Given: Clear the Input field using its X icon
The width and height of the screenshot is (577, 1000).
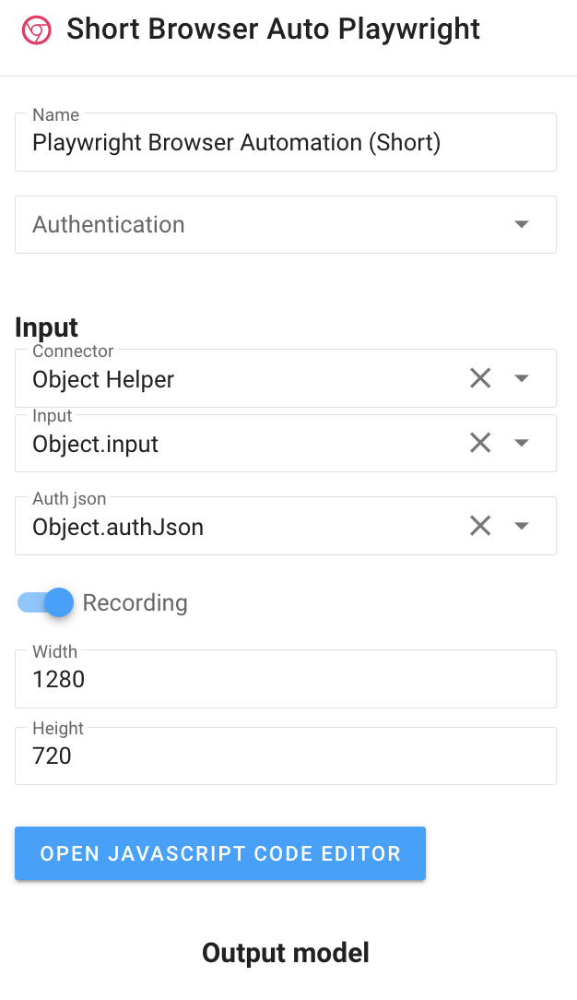Looking at the screenshot, I should click(x=480, y=443).
